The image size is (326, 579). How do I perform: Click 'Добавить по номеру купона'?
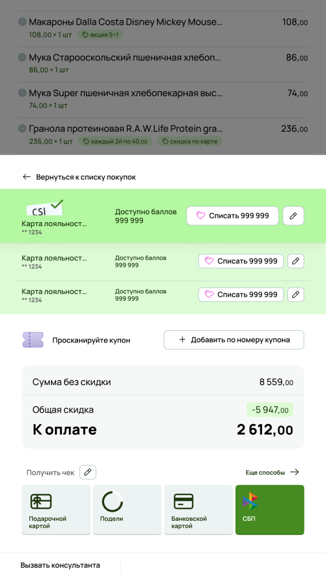[x=234, y=339]
